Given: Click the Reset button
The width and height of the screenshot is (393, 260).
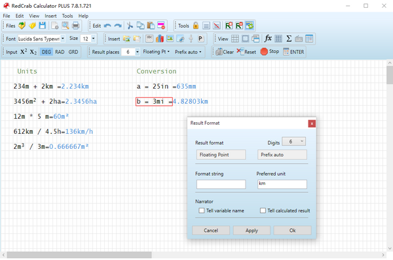Looking at the screenshot, I should pos(246,52).
